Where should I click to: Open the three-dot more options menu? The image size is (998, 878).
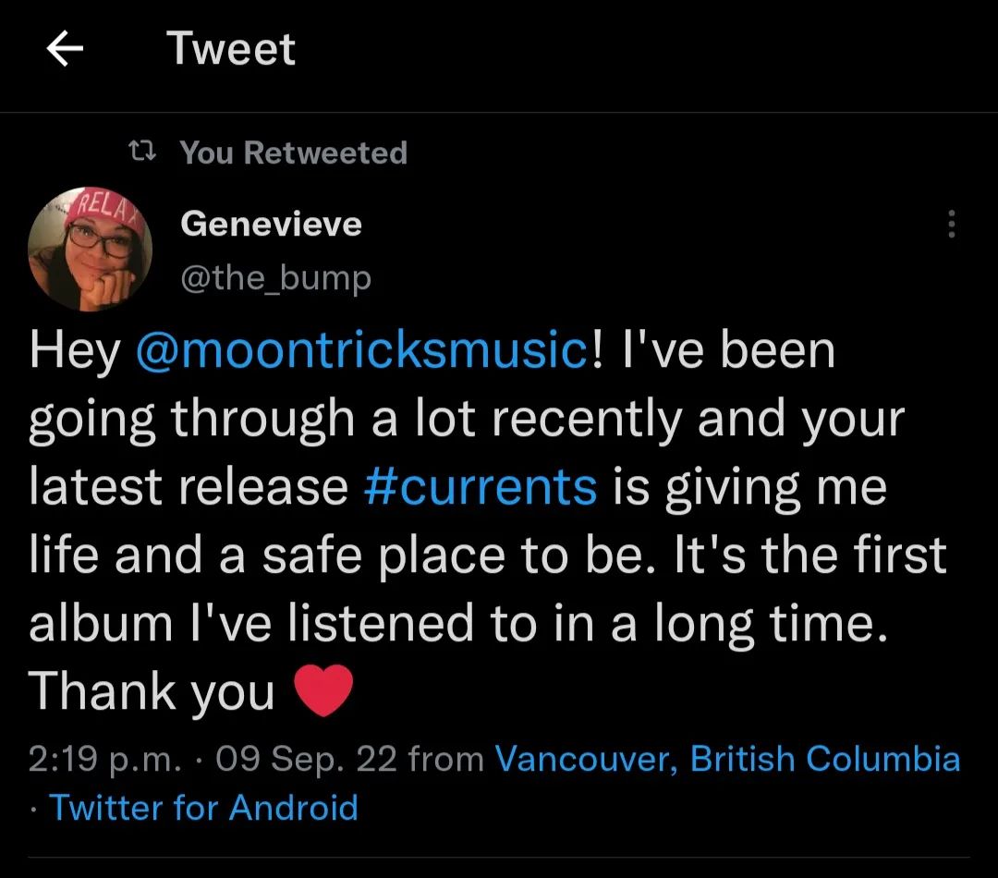click(x=952, y=224)
